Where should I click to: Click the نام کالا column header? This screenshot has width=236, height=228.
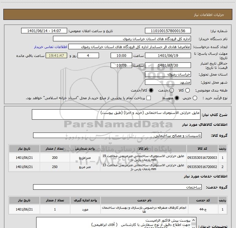(143, 149)
